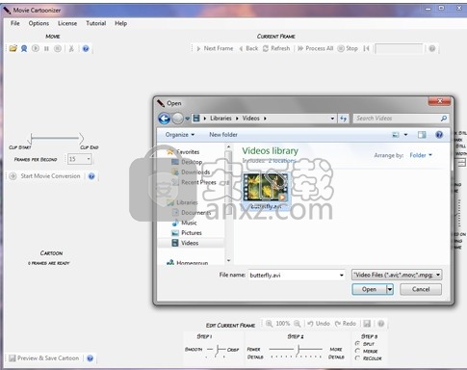Expand address bar history dropdown

pos(332,119)
